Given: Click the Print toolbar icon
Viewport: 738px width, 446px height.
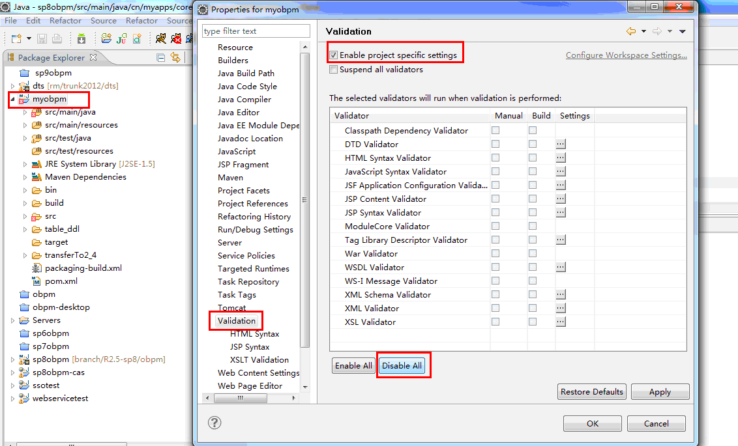Looking at the screenshot, I should coord(57,38).
